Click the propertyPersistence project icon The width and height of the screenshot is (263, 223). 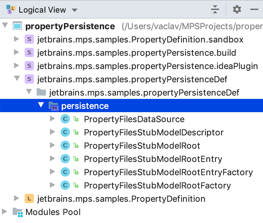(18, 26)
